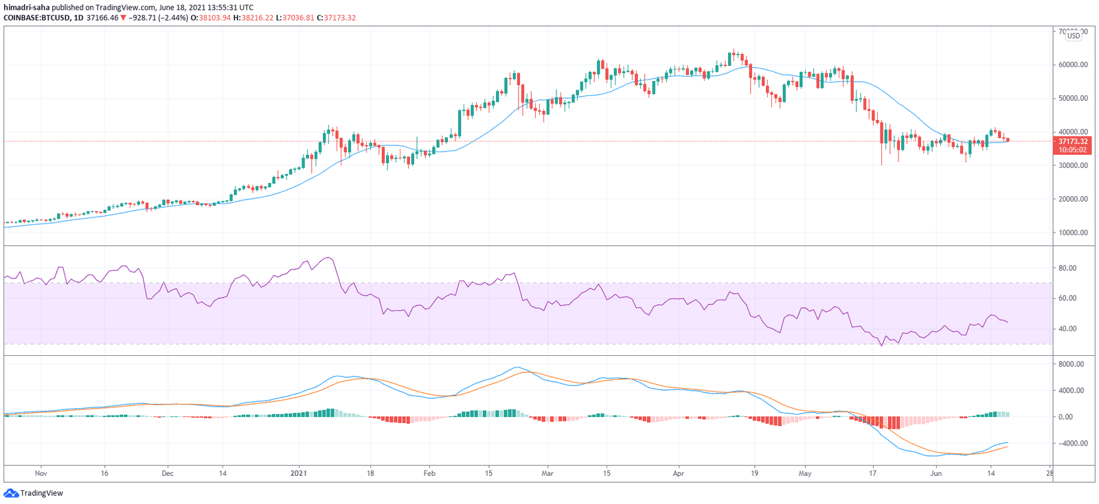Image resolution: width=1099 pixels, height=504 pixels.
Task: Click the himadri-saha author name
Action: (27, 8)
